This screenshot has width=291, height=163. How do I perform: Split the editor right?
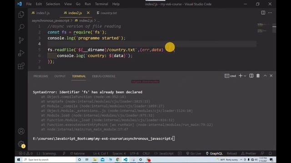coord(263,13)
